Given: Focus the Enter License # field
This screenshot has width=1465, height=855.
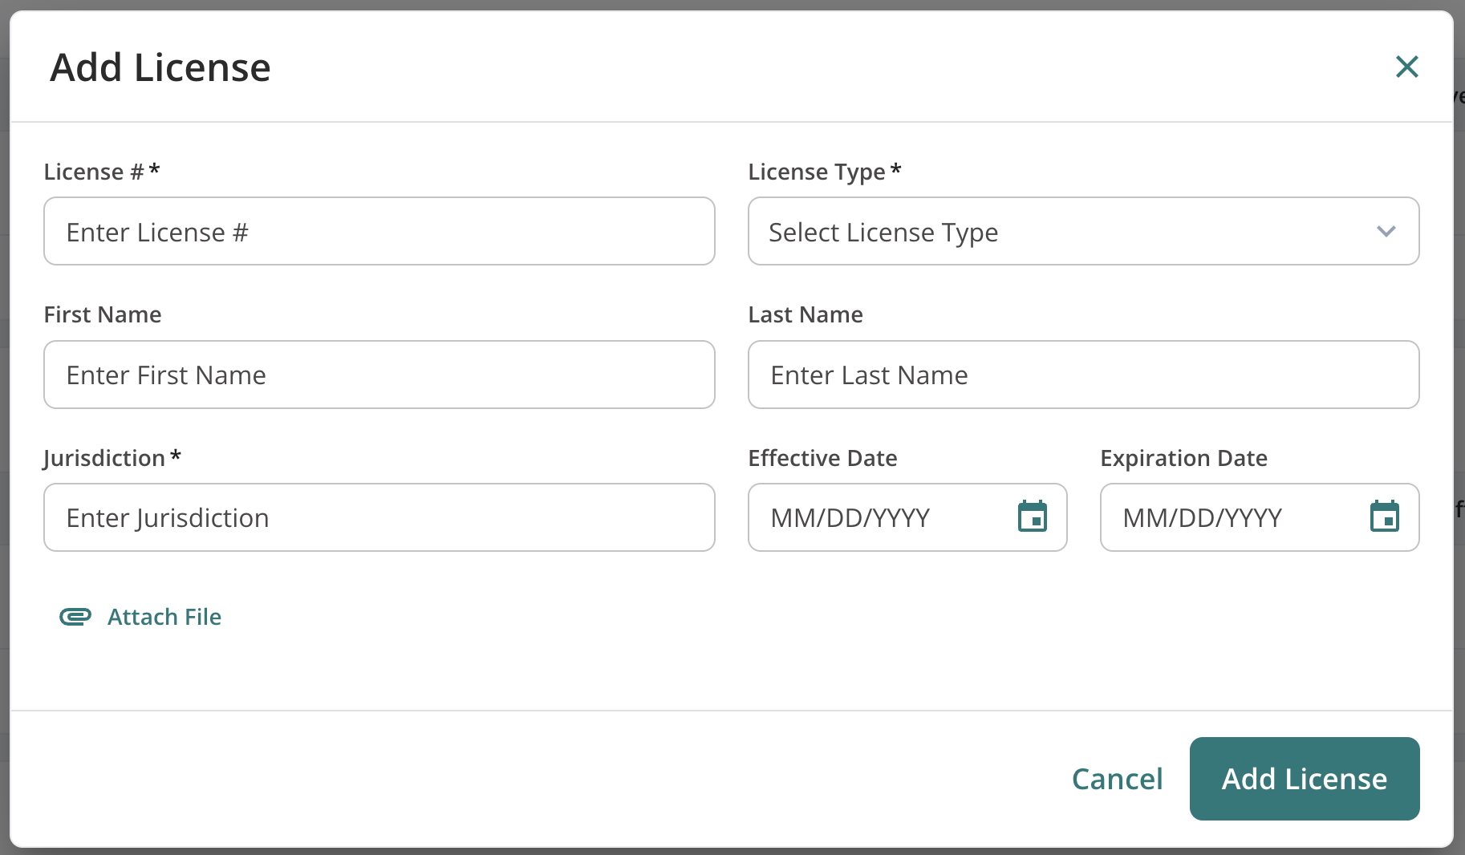Looking at the screenshot, I should (x=379, y=231).
